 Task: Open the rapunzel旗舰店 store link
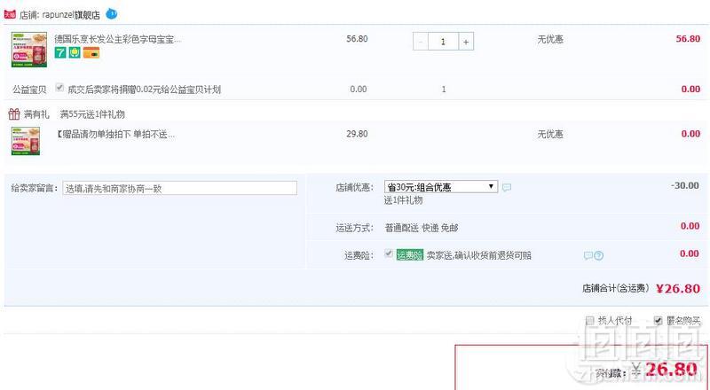click(x=71, y=15)
